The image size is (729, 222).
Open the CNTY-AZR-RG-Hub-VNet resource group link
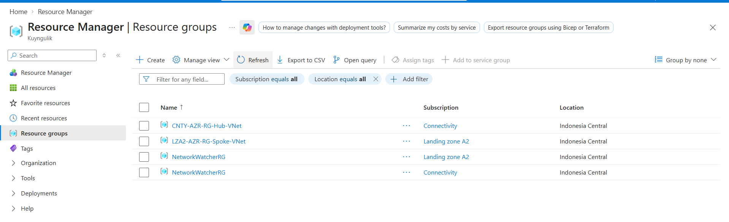click(x=206, y=126)
